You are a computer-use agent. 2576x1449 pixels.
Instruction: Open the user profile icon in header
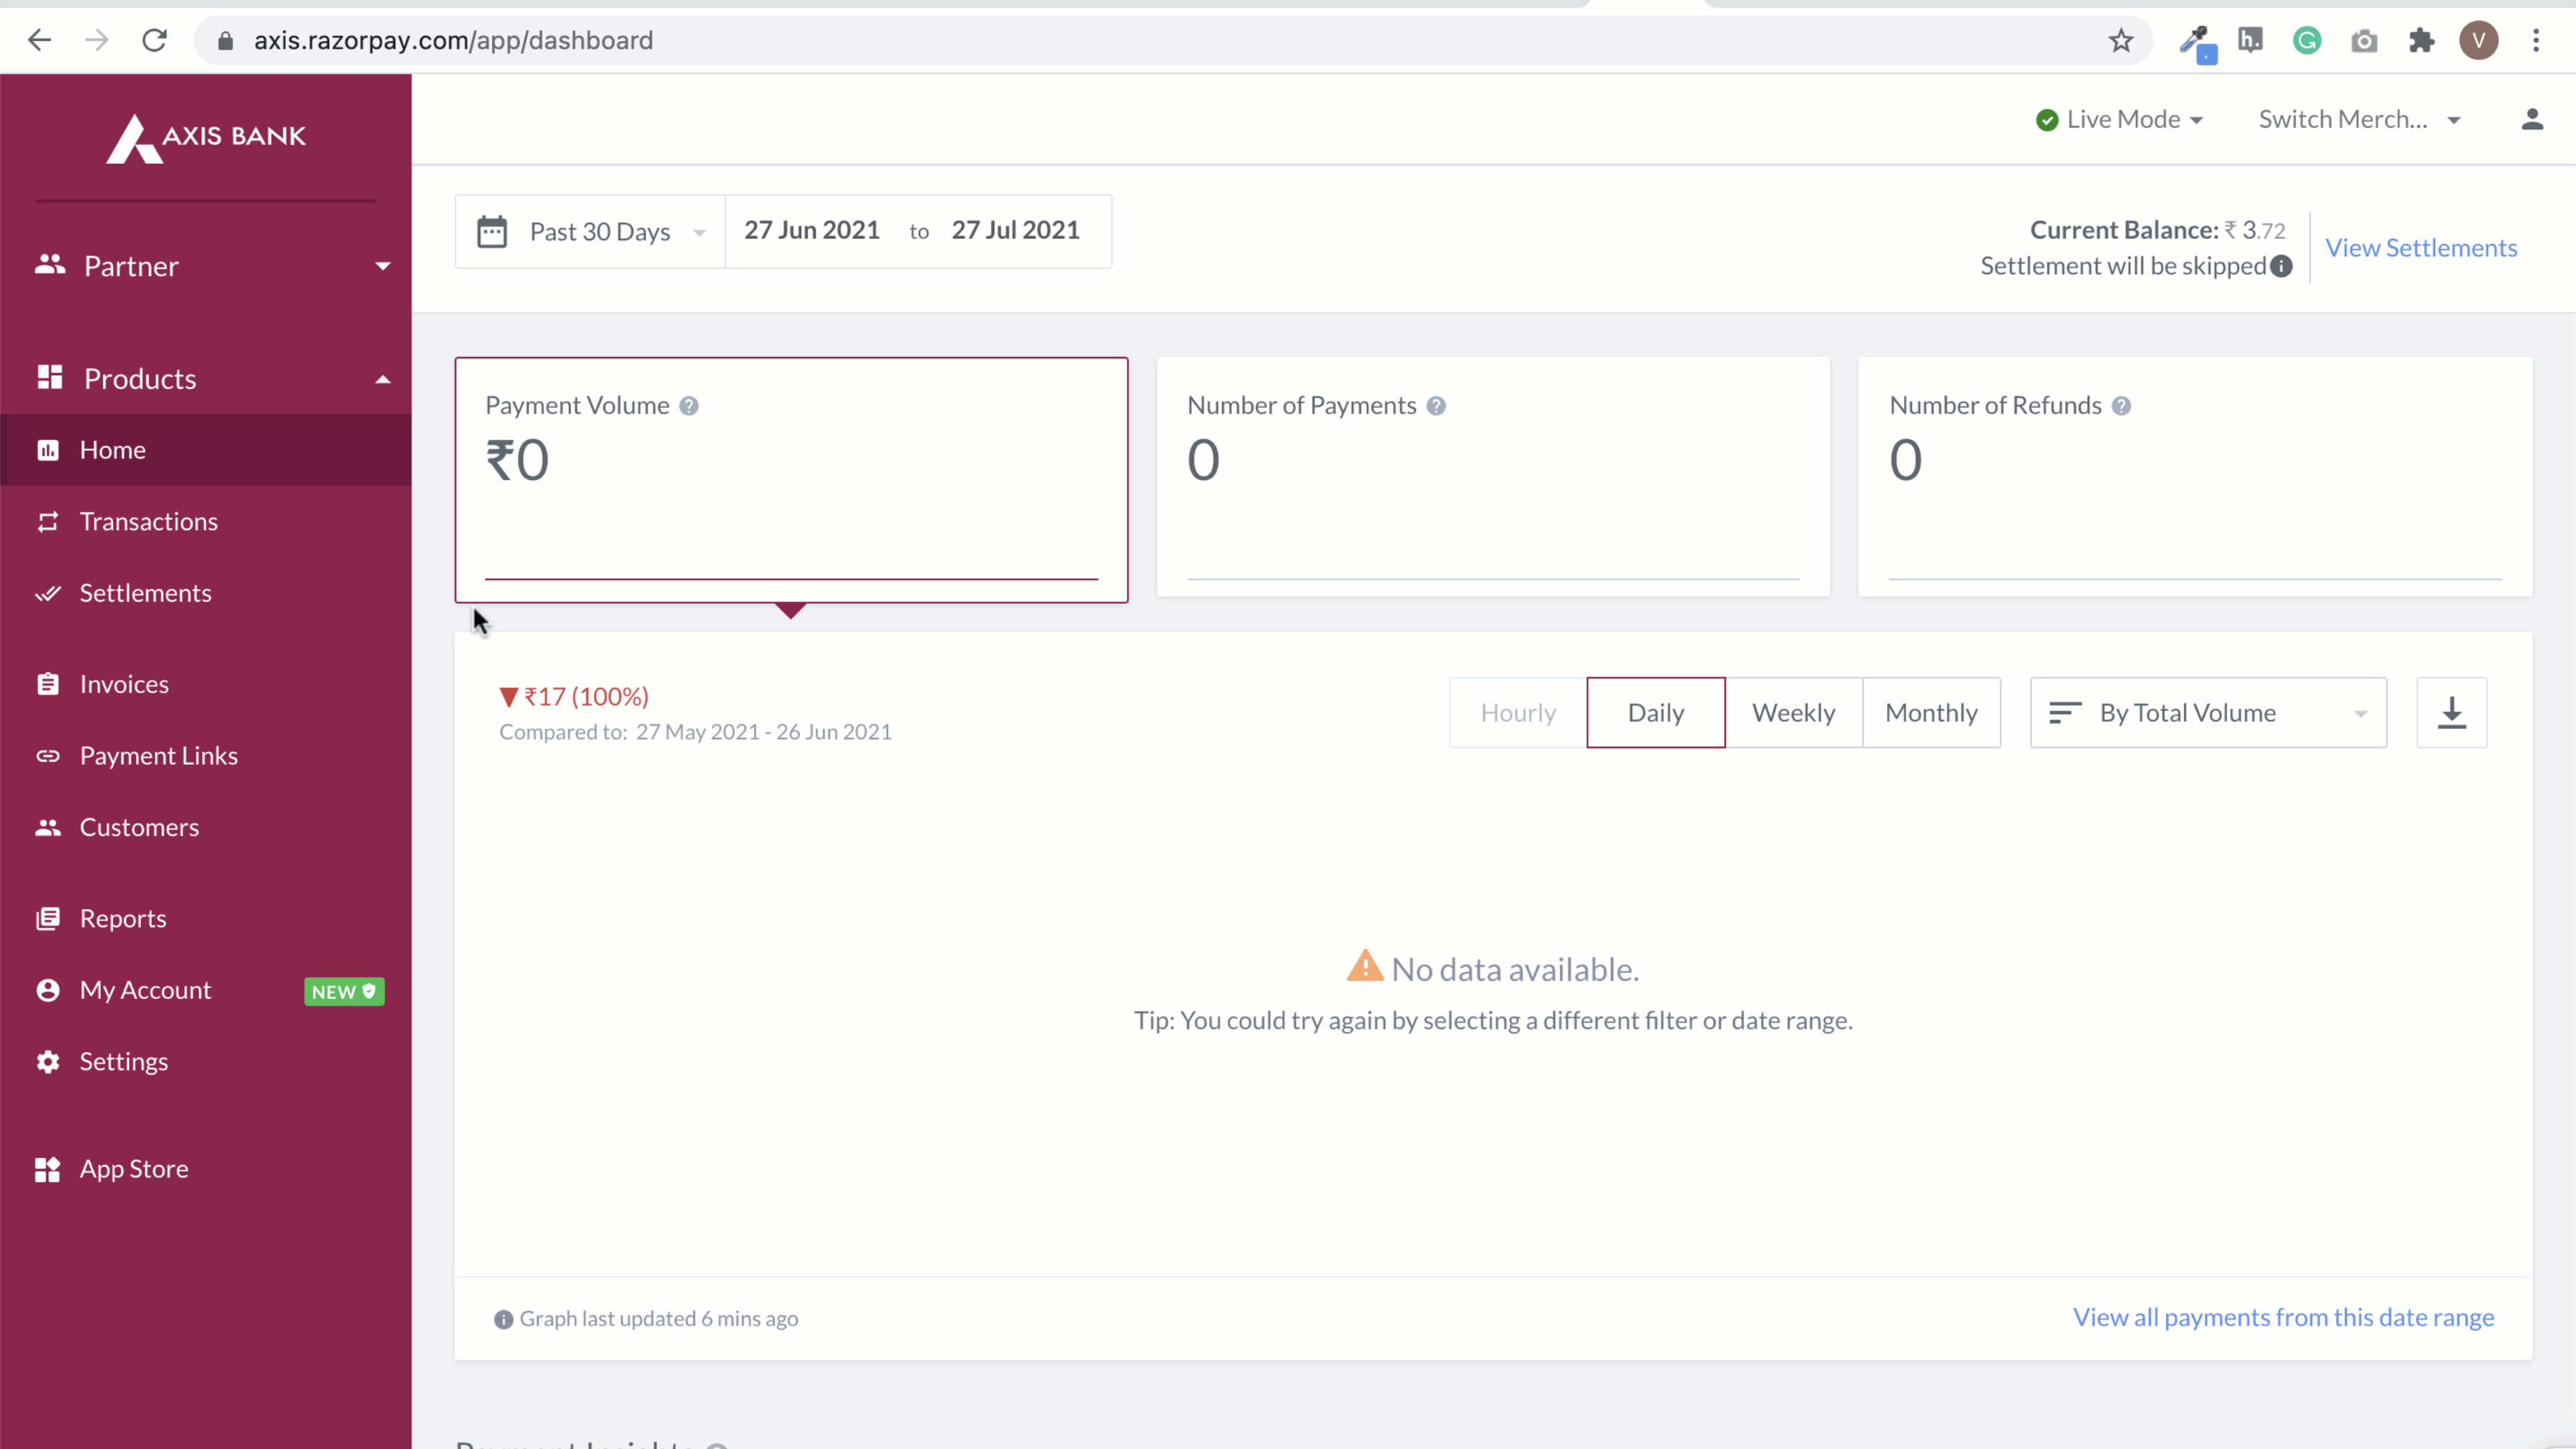(2531, 119)
